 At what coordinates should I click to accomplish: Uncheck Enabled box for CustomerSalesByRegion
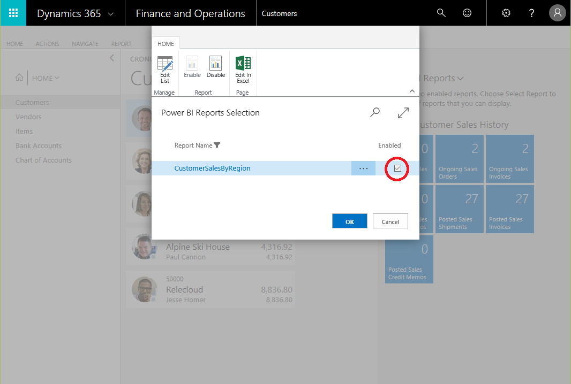[x=397, y=168]
